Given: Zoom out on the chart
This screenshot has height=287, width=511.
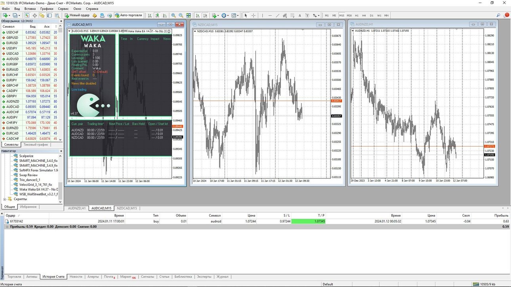Looking at the screenshot, I should coord(181,15).
